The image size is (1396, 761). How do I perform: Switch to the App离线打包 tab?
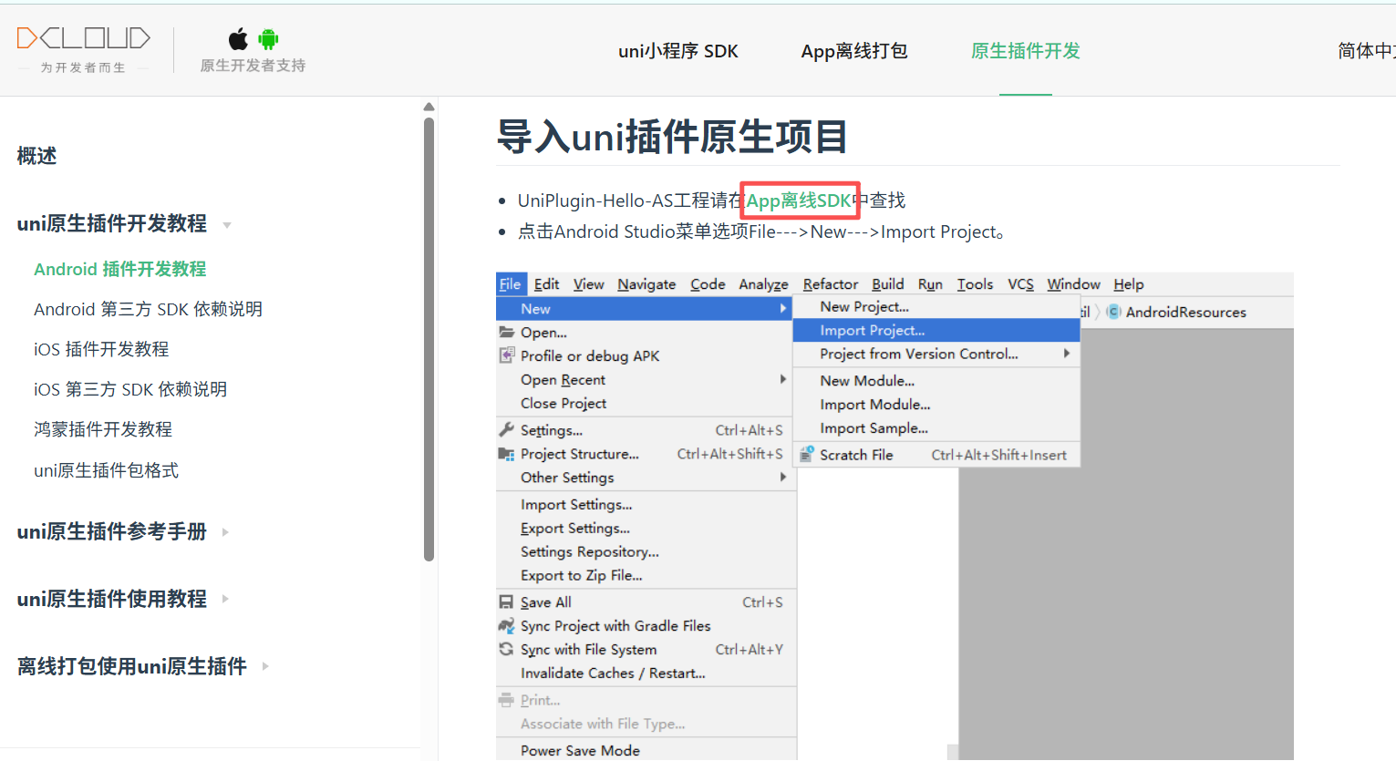(x=853, y=51)
